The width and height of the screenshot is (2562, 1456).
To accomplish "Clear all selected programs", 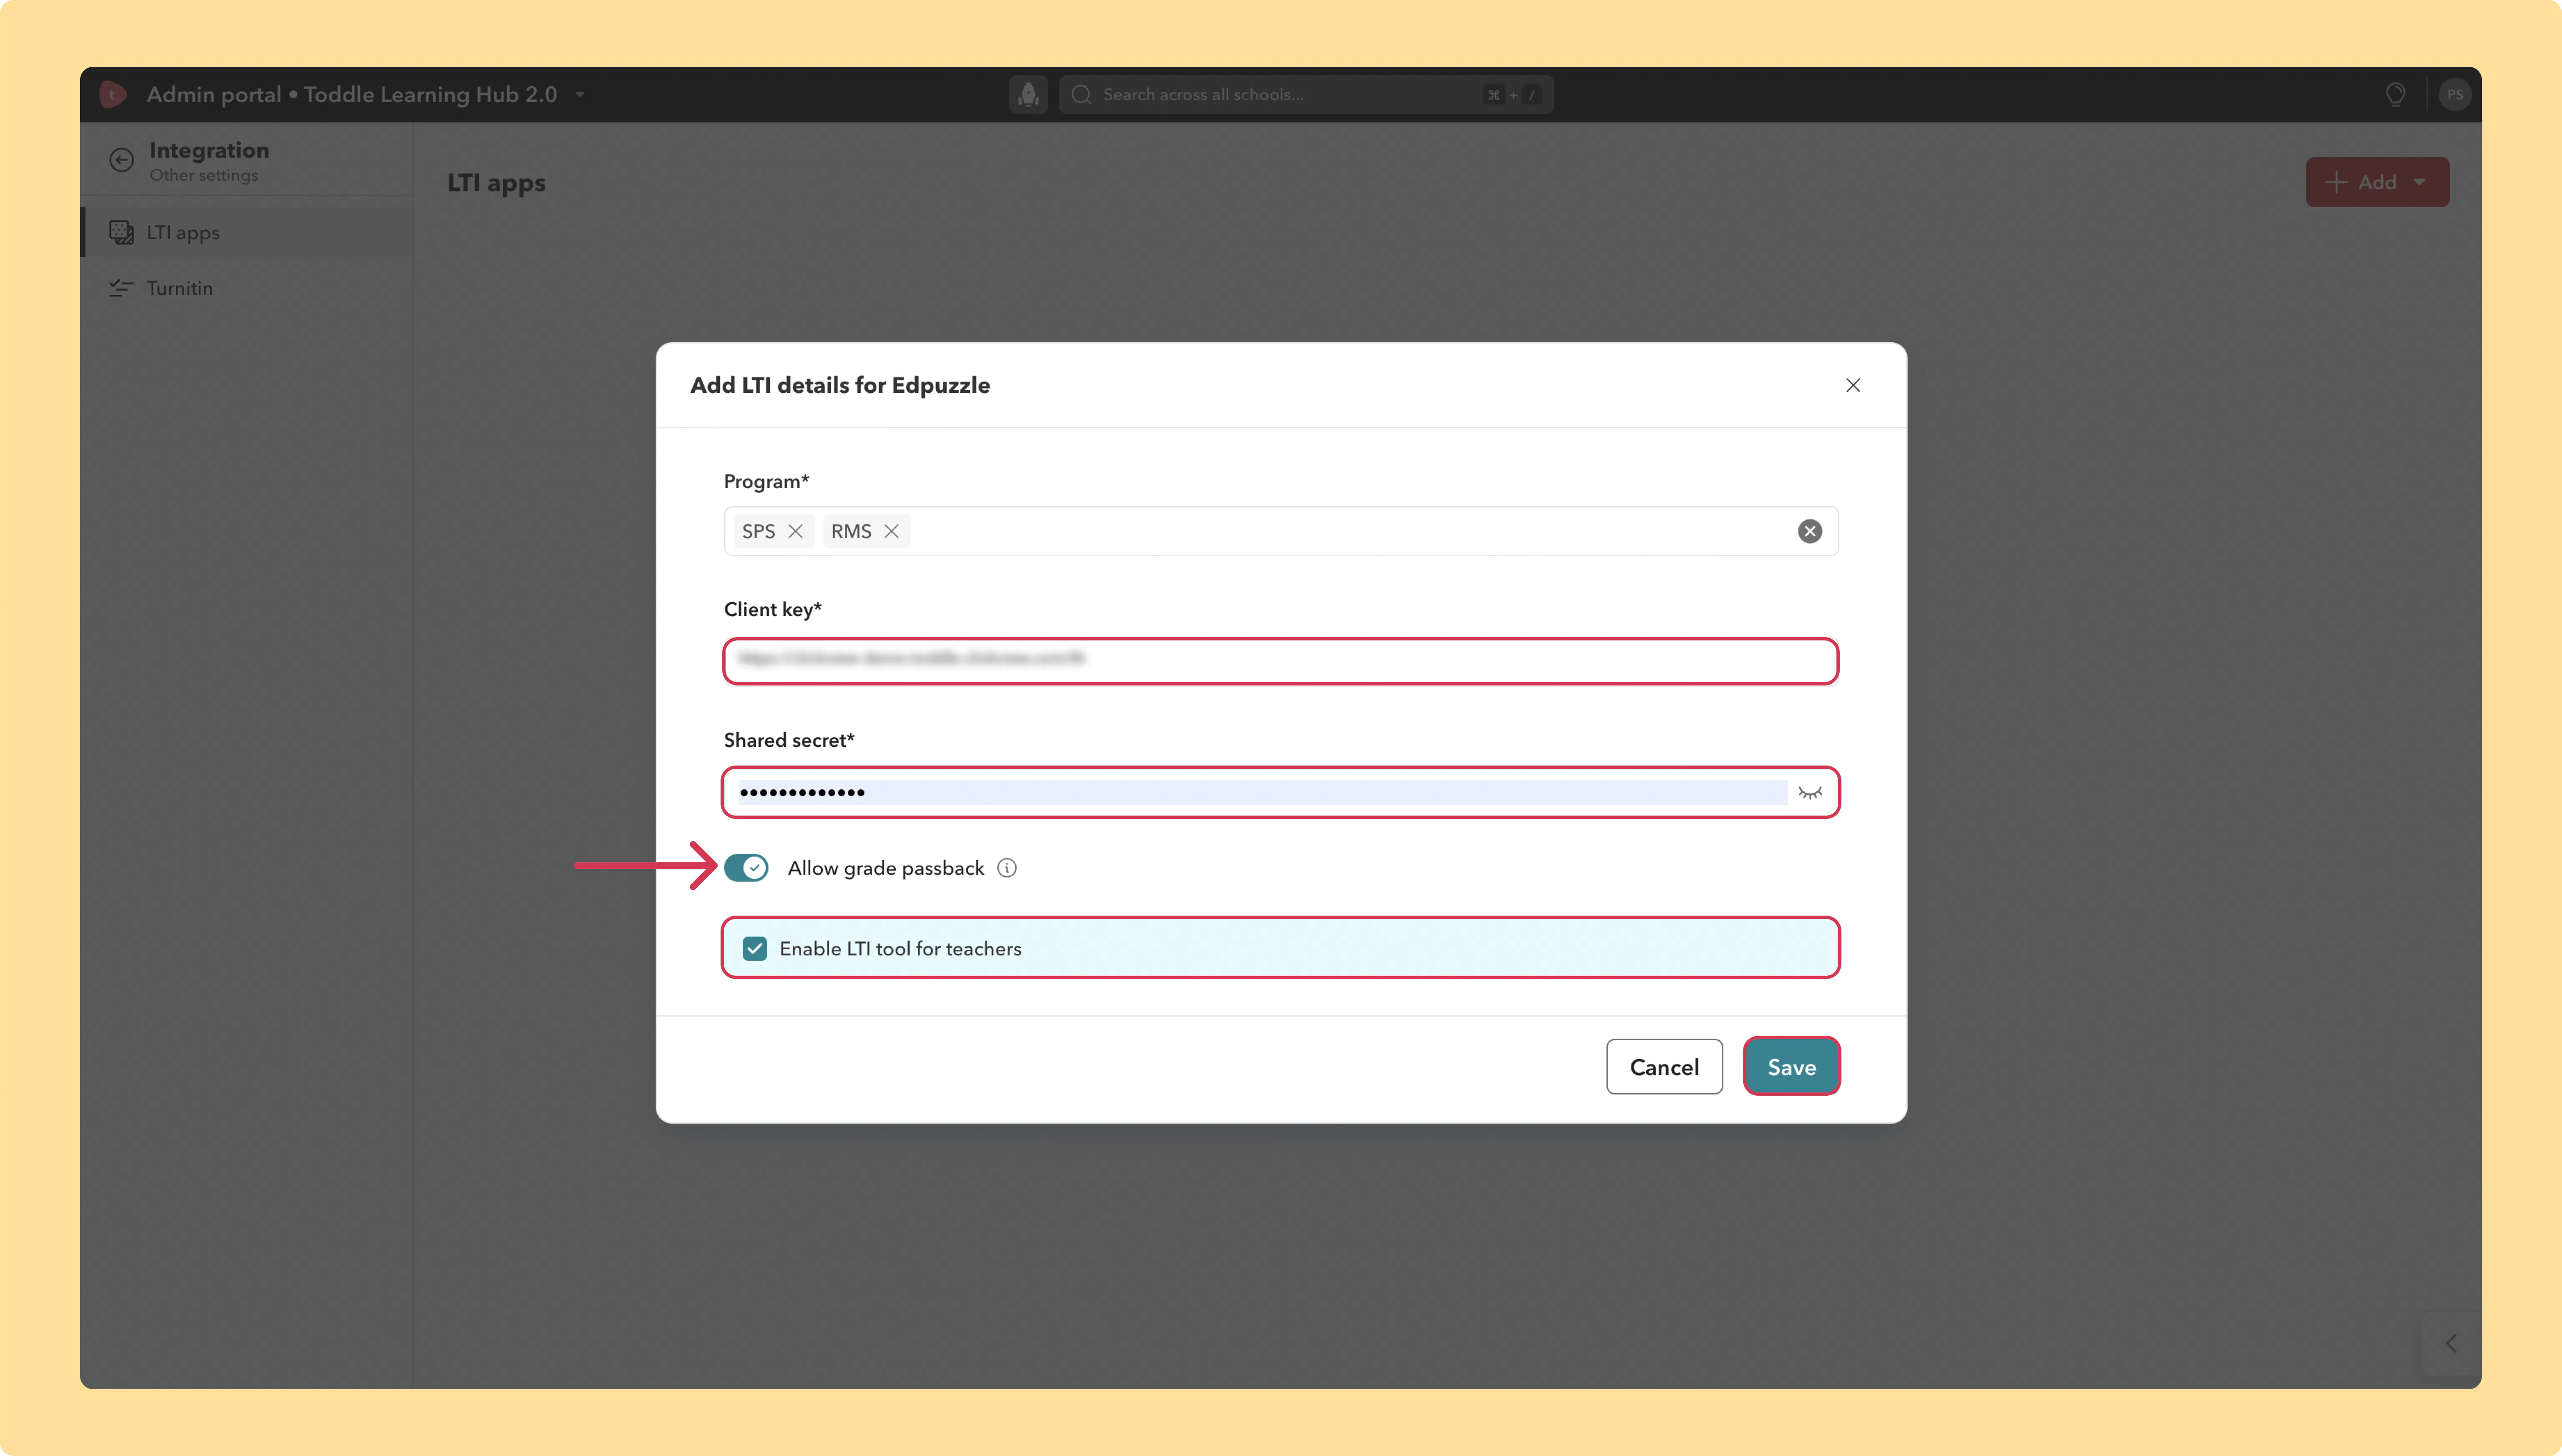I will click(x=1810, y=531).
